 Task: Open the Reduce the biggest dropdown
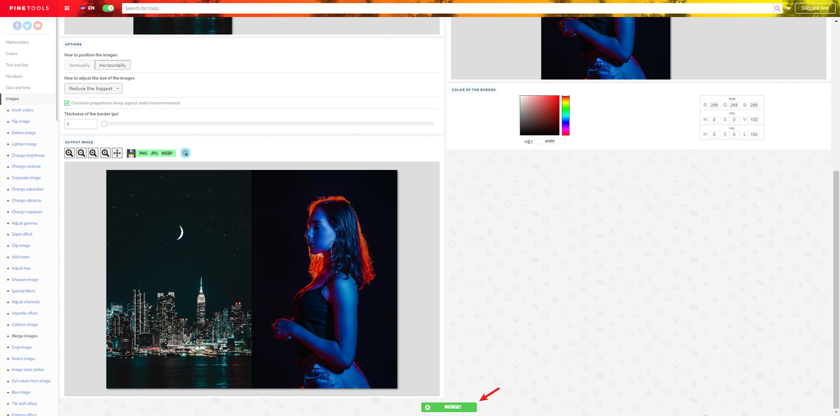(93, 89)
